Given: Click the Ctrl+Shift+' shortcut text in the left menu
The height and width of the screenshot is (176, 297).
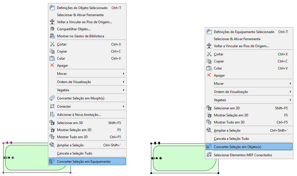Looking at the screenshot, I should 112,145.
